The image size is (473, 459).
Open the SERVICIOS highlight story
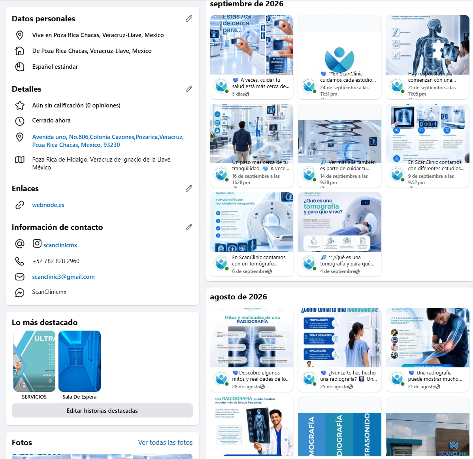pos(34,361)
